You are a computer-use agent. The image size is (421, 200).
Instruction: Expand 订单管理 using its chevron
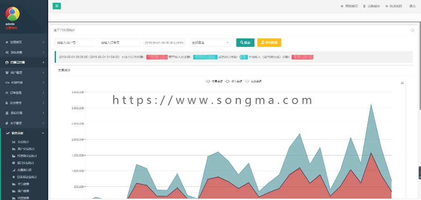tap(43, 93)
